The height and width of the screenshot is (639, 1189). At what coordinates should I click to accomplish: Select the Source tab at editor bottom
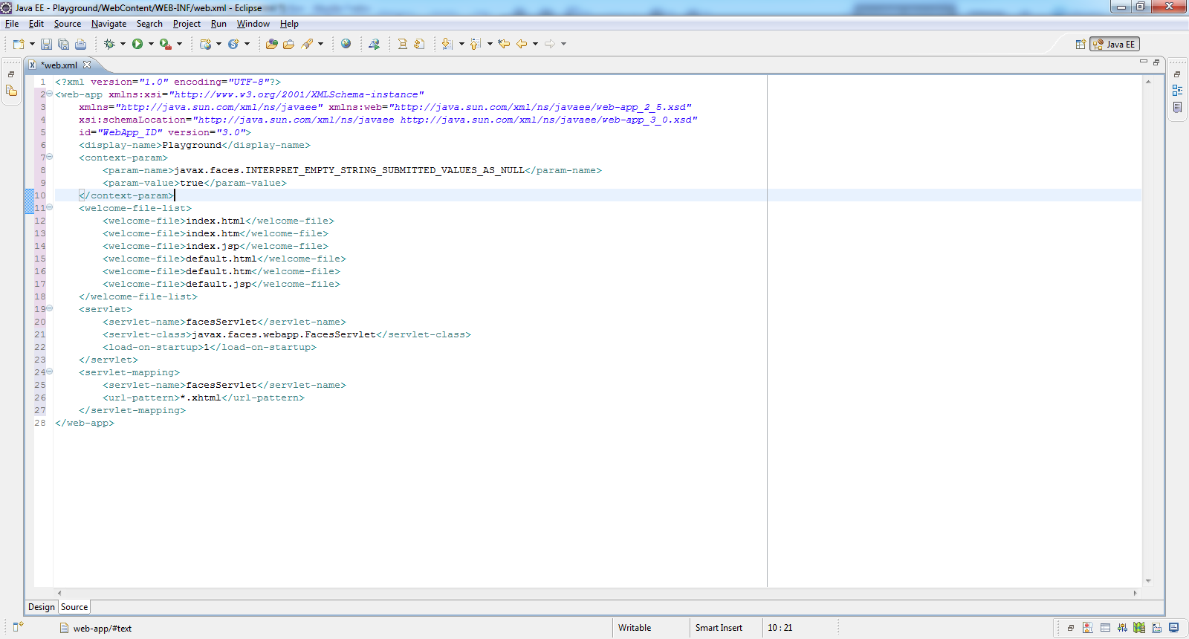74,607
